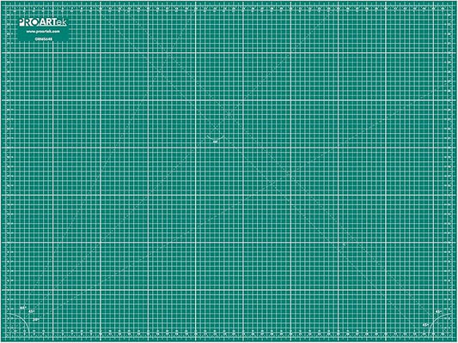Select the model code under the web address
Viewport: 458px width, 343px height.
(44, 39)
